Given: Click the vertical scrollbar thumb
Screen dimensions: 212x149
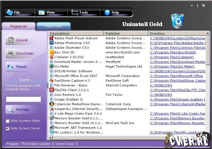Looking at the screenshot, I should coord(208,50).
